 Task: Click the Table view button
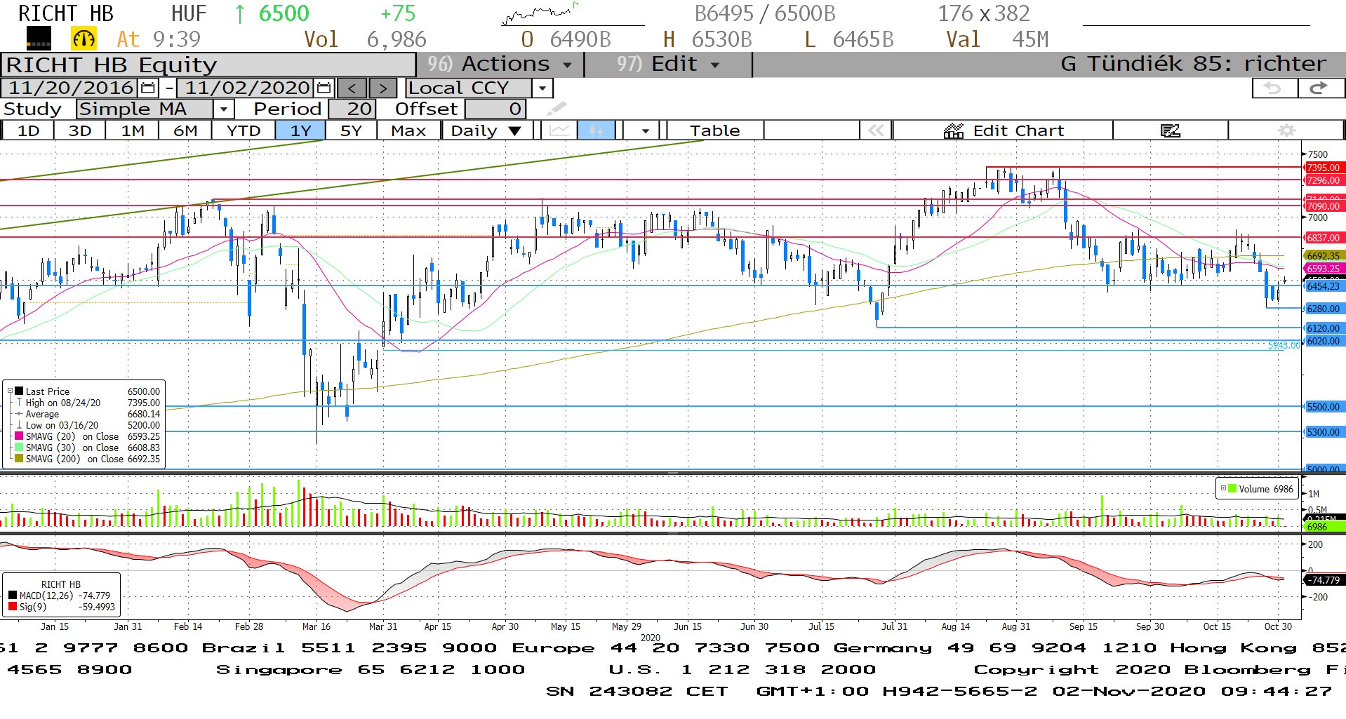tap(714, 130)
